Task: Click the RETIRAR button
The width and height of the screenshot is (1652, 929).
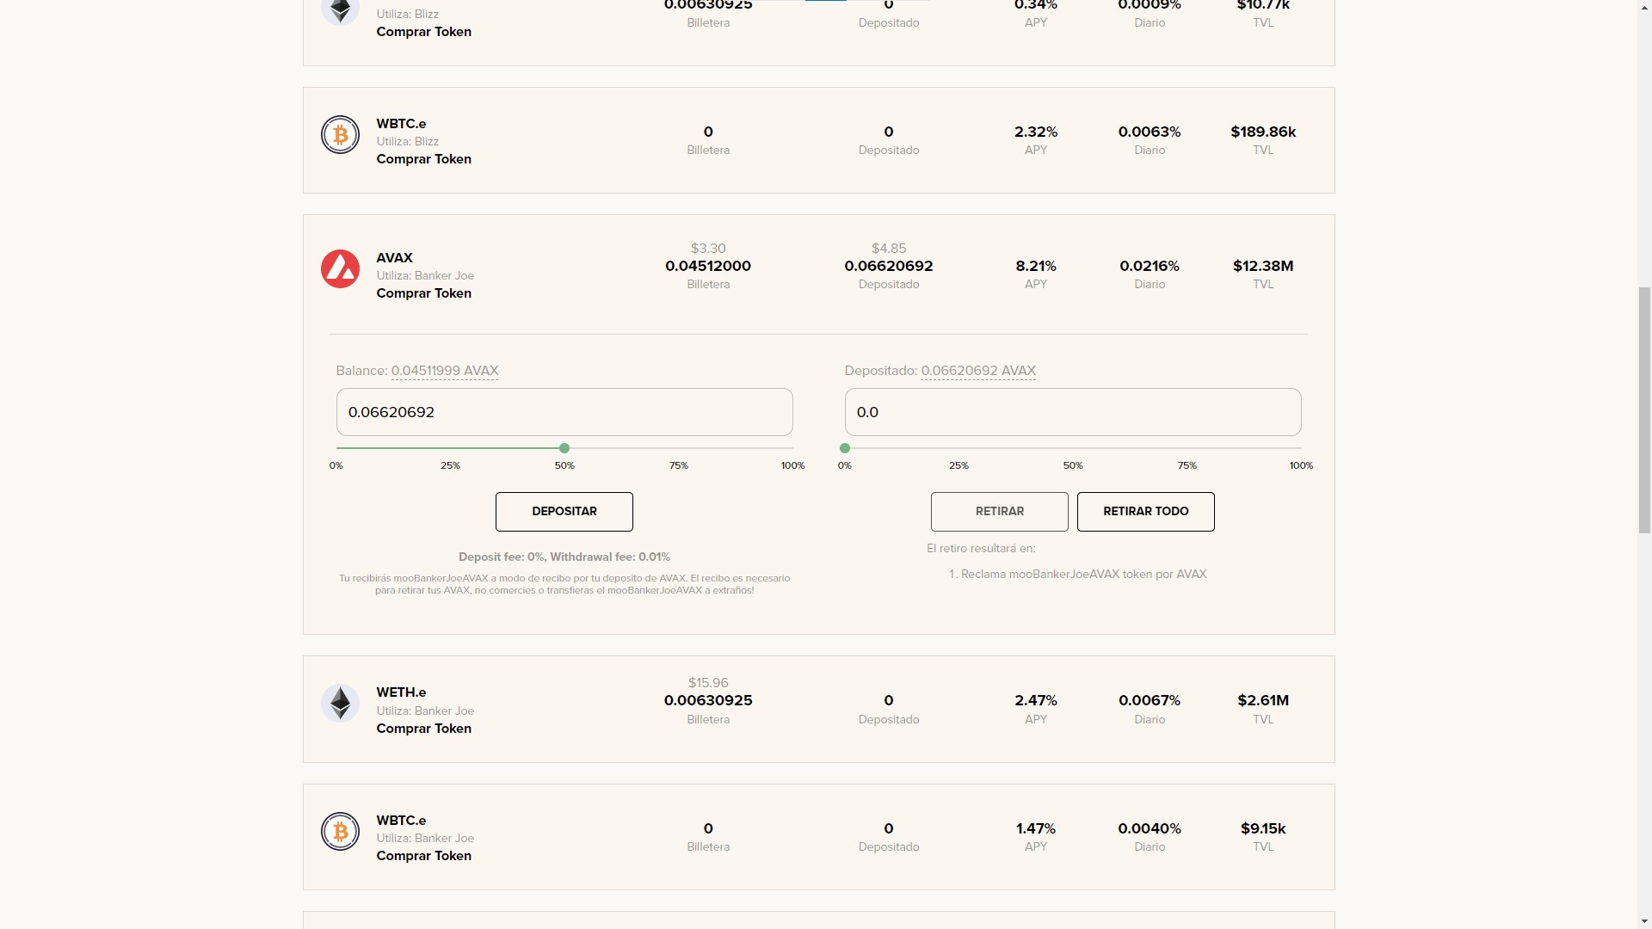Action: (1000, 512)
